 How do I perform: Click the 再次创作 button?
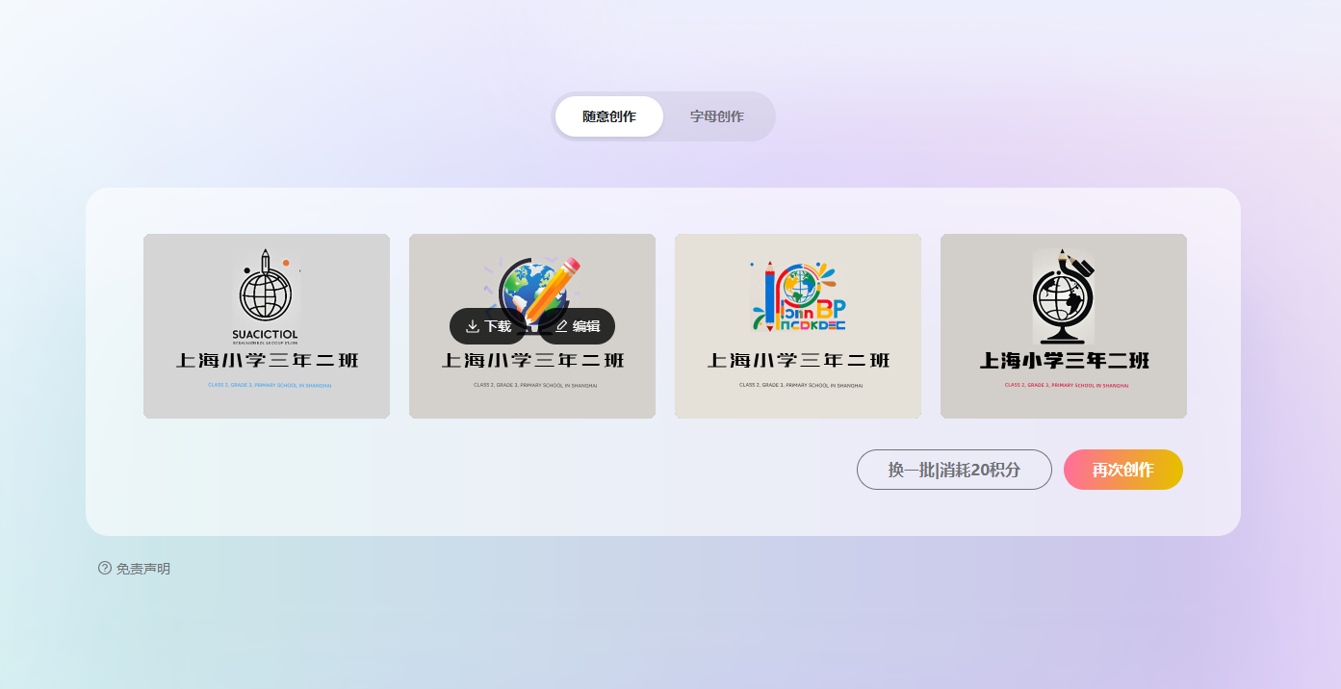pyautogui.click(x=1123, y=470)
